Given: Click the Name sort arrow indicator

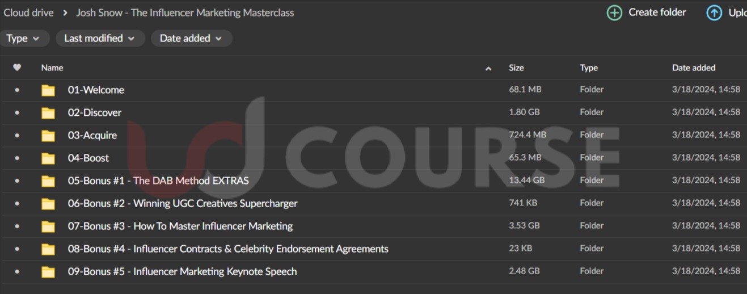Looking at the screenshot, I should click(x=488, y=68).
